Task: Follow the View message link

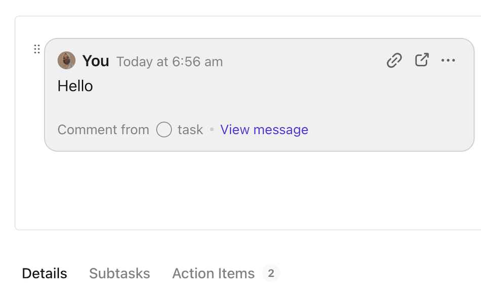Action: (264, 130)
